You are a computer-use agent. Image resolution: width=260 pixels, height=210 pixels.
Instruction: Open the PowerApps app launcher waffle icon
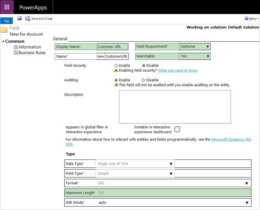click(7, 7)
